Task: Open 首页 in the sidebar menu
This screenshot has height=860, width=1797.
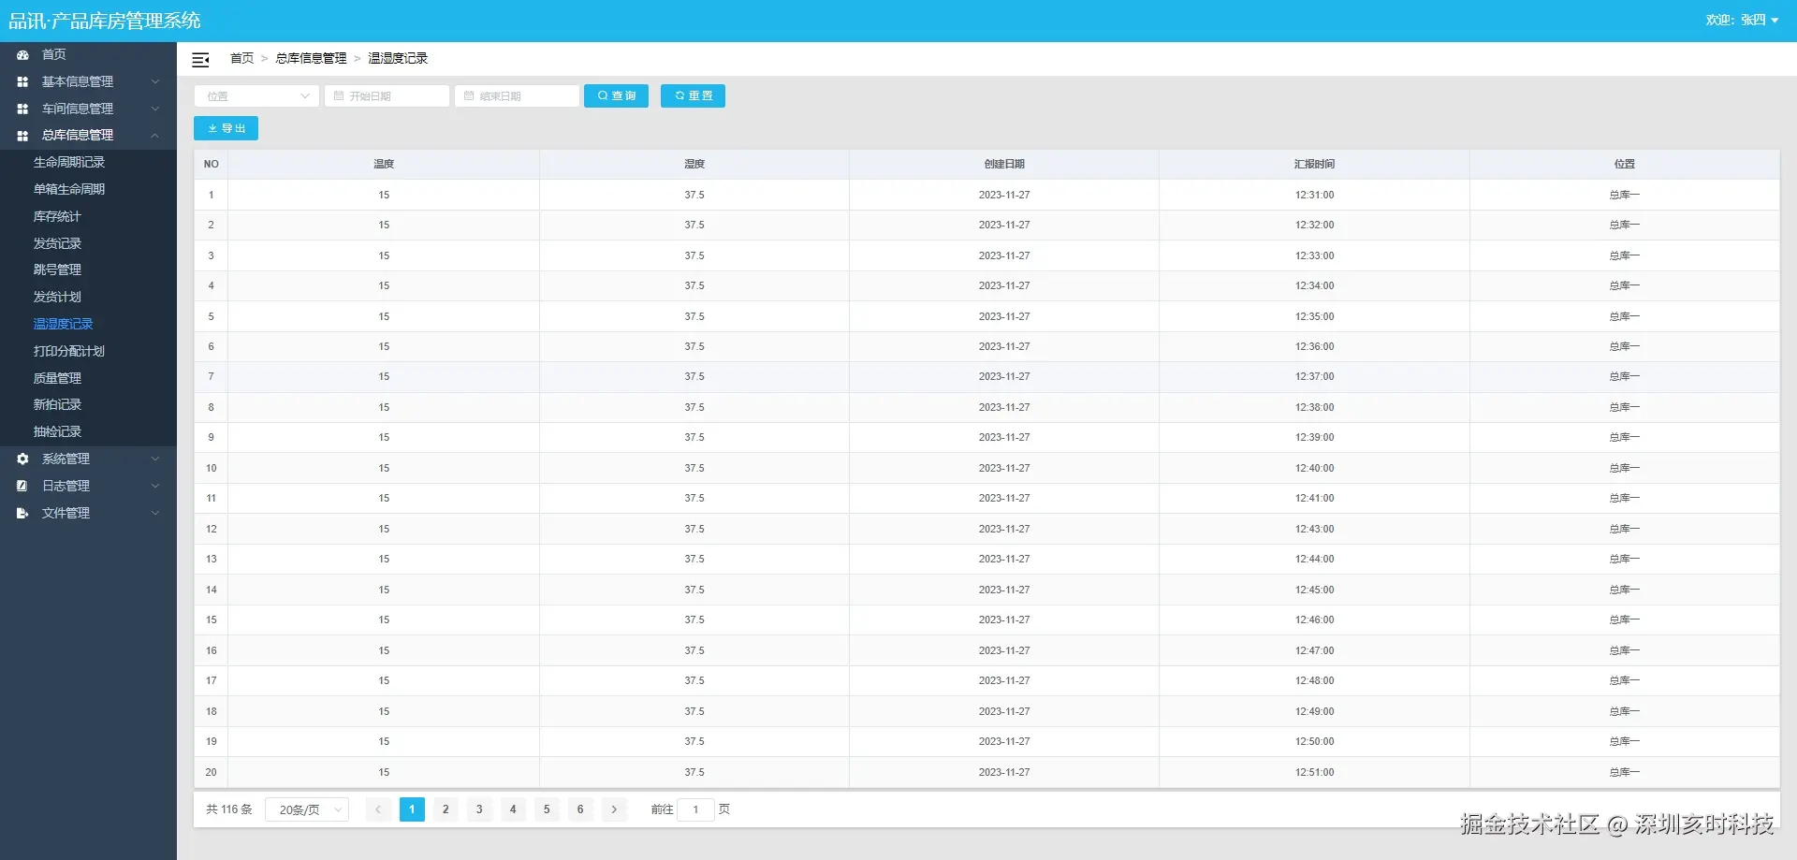Action: [88, 55]
